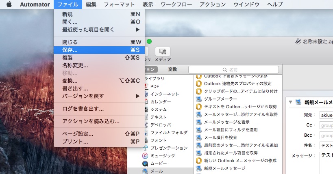Screen dimensions: 333x174
Task: Choose 閉じる from the file menu
Action: pyautogui.click(x=99, y=42)
